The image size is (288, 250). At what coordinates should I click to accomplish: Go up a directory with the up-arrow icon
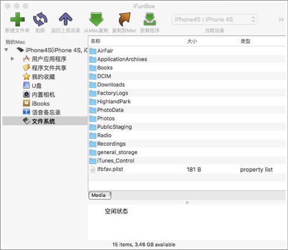click(x=65, y=19)
